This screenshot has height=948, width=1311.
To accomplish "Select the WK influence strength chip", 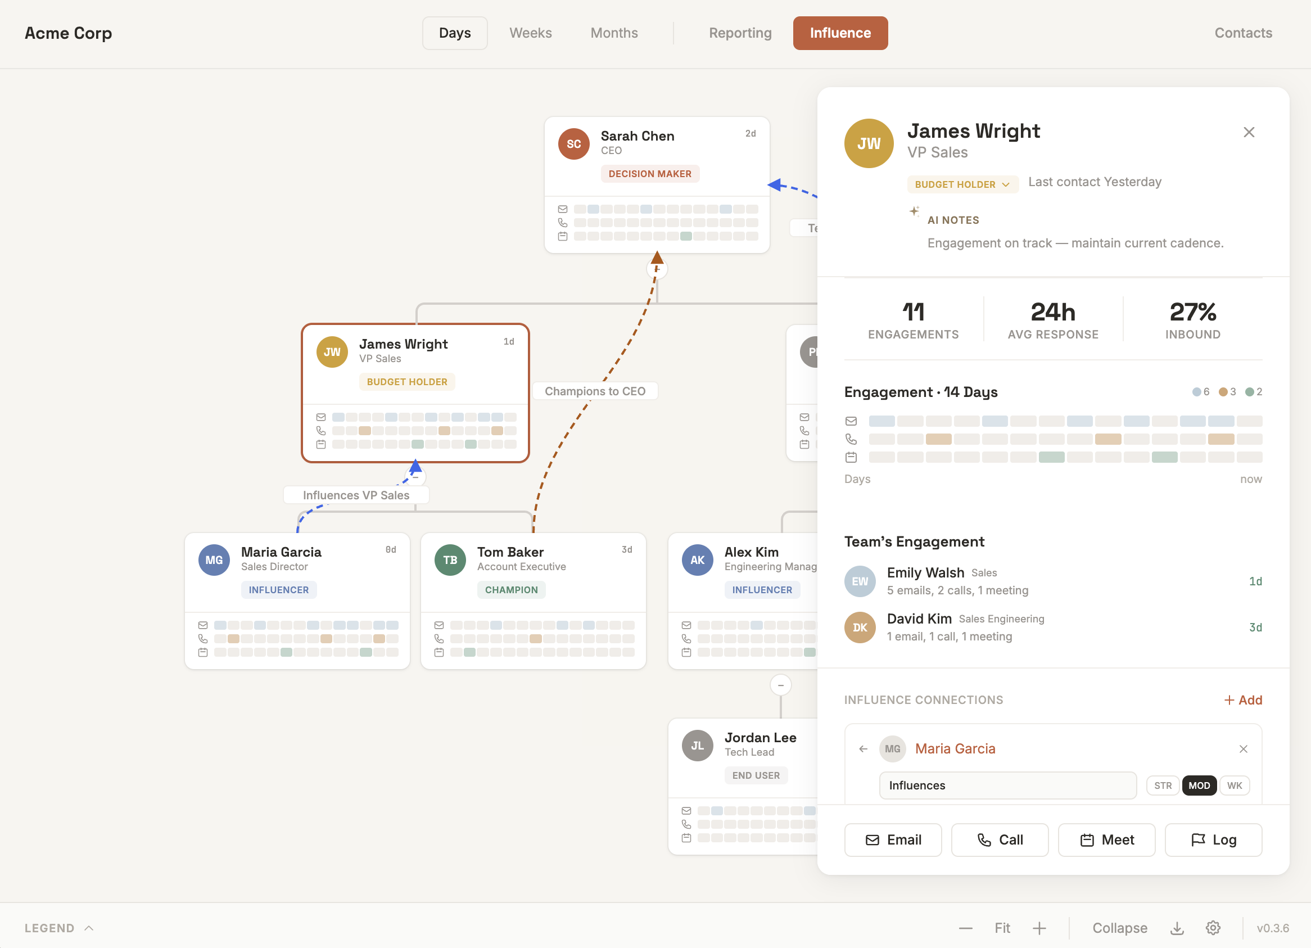I will coord(1235,785).
